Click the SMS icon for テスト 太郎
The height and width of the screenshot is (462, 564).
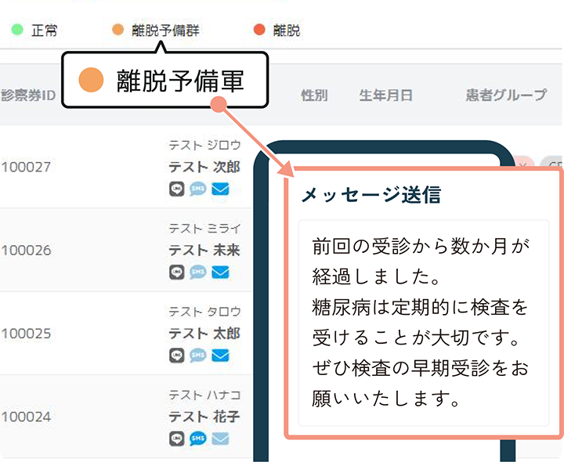pos(198,356)
